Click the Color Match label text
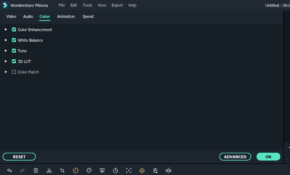This screenshot has height=175, width=290. point(28,72)
